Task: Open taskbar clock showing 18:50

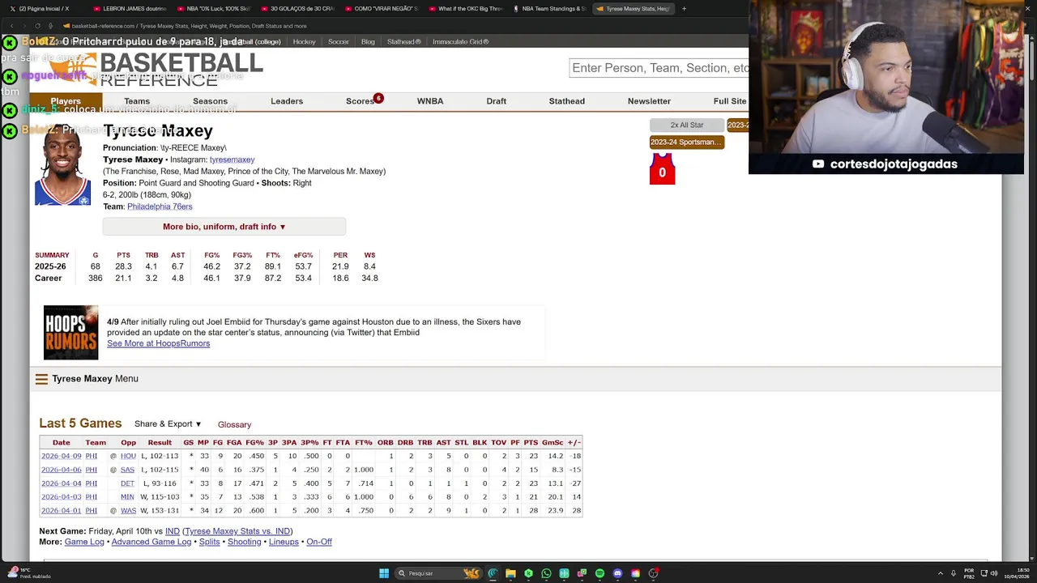Action: coord(1017,573)
